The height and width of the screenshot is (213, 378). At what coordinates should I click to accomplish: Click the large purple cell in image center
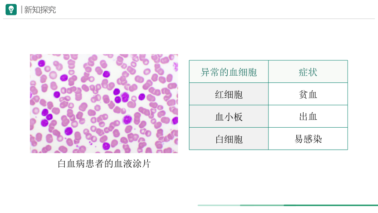[125, 97]
